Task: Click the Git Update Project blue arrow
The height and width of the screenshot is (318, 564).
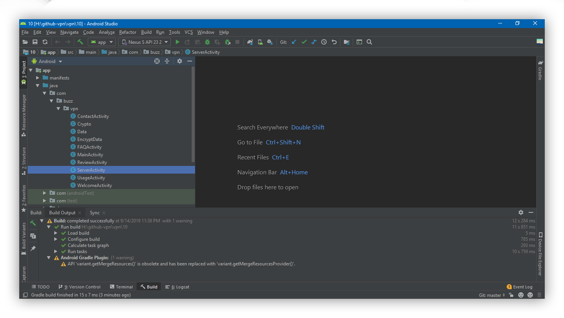Action: tap(294, 42)
